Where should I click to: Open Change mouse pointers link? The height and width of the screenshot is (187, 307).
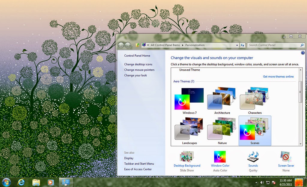point(139,70)
